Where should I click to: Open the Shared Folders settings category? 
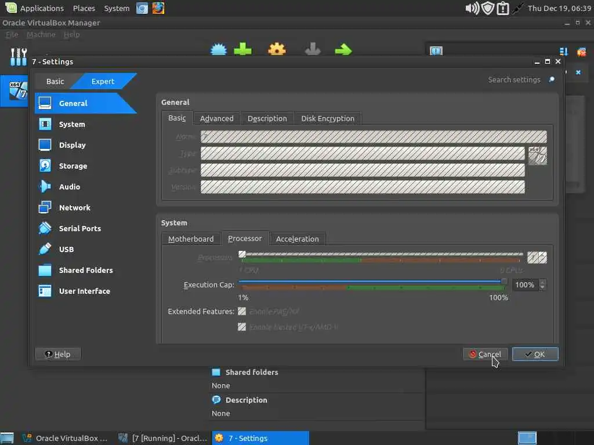[x=86, y=270]
